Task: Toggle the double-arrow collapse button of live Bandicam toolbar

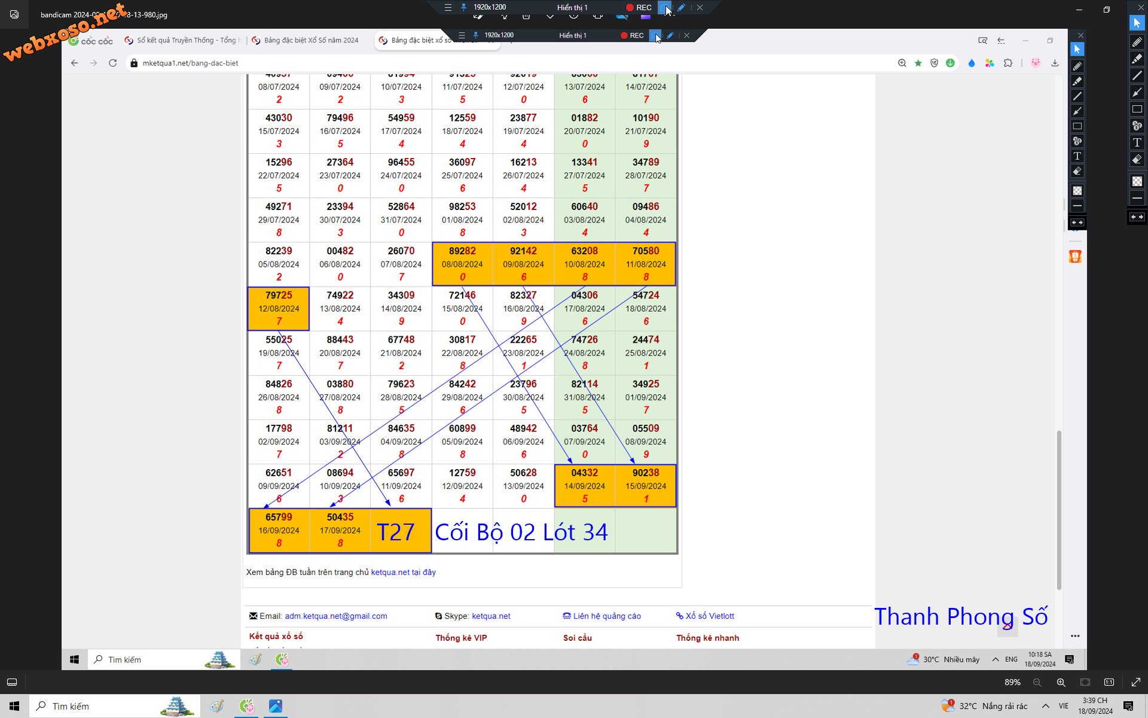Action: click(1137, 217)
